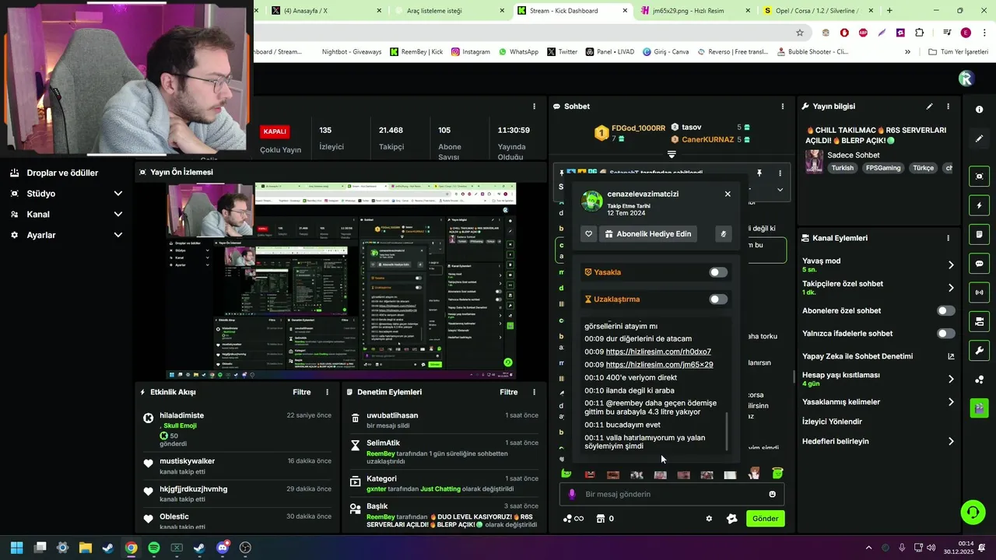
Task: Open Discord from the taskbar
Action: point(223,548)
